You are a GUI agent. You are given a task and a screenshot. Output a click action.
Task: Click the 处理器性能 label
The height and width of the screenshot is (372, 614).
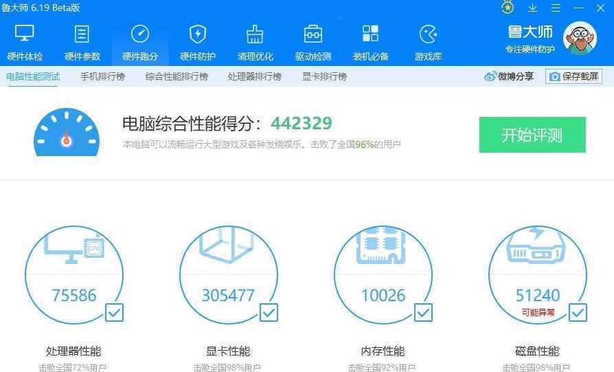pos(73,351)
